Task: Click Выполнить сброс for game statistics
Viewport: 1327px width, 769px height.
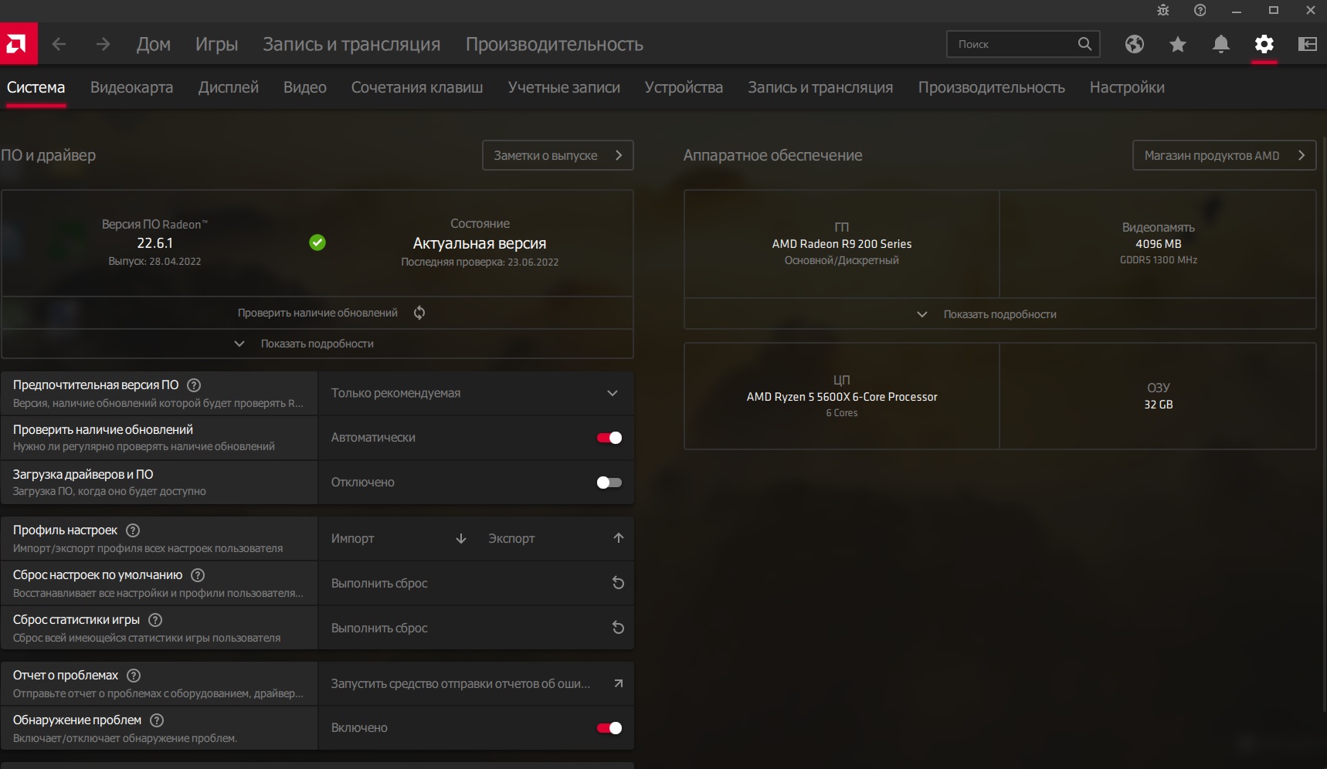Action: 476,628
